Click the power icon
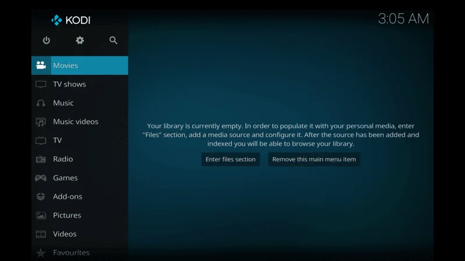465x261 pixels. (46, 40)
